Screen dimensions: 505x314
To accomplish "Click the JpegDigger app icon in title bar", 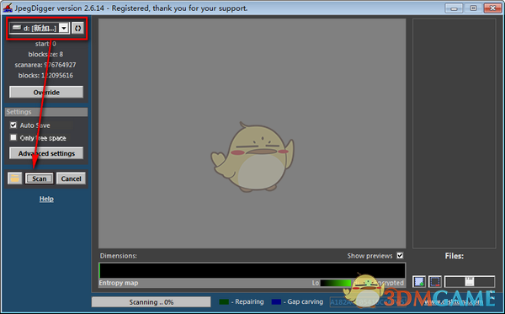I will pos(8,8).
